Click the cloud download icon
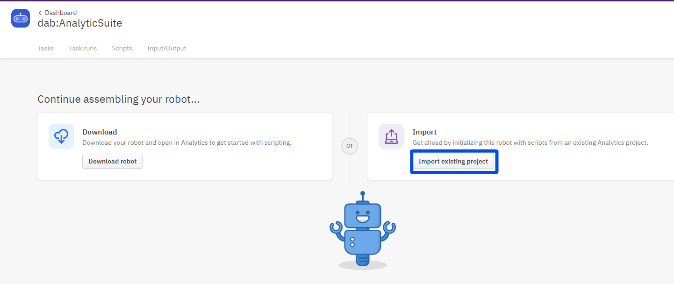674x284 pixels. 61,136
